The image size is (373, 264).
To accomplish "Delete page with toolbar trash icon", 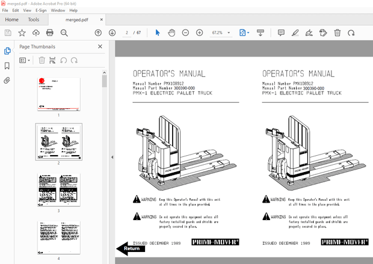I will tap(337, 32).
